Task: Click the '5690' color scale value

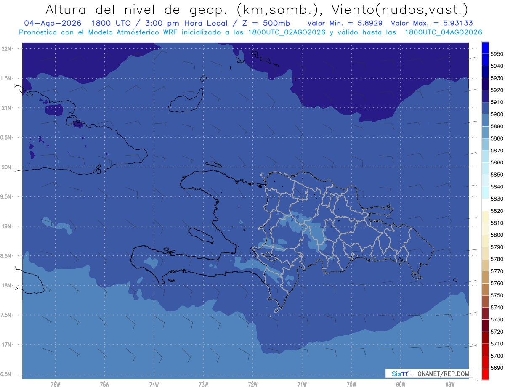Action: pos(497,368)
